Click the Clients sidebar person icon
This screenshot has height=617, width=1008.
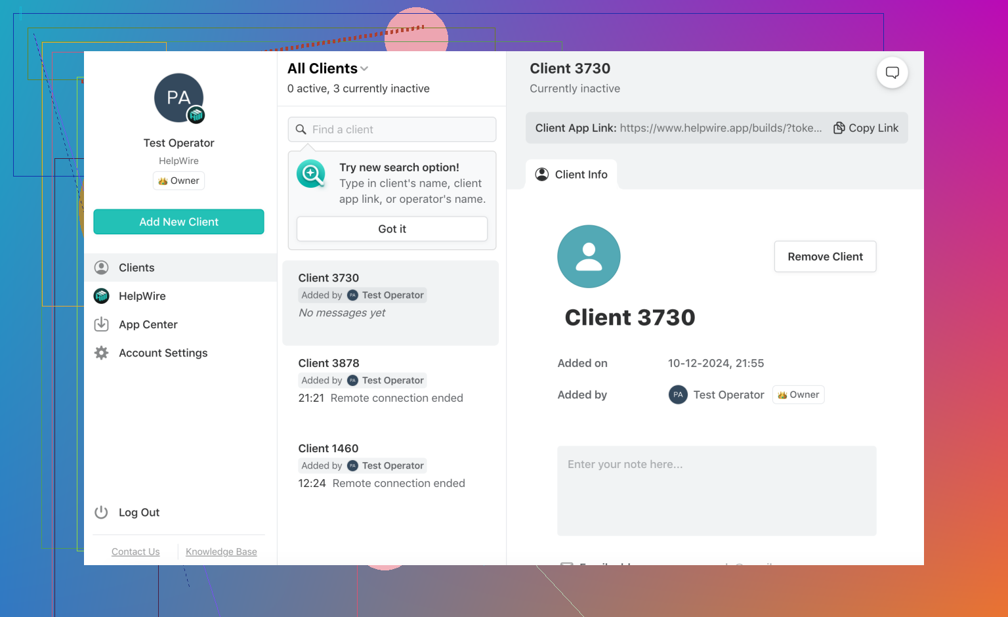coord(102,268)
